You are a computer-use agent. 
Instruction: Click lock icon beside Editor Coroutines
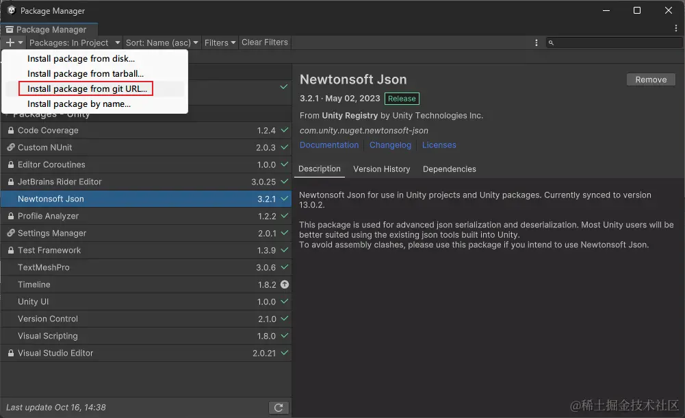coord(11,164)
